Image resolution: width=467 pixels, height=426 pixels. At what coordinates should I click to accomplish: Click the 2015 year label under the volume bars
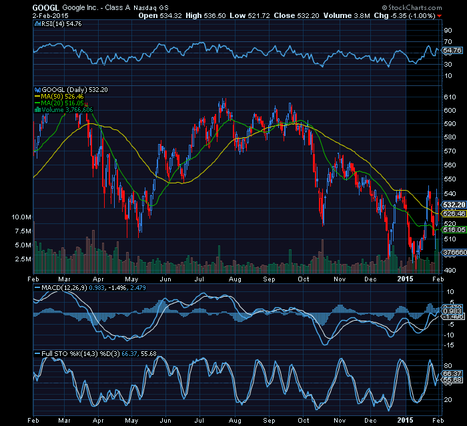406,279
